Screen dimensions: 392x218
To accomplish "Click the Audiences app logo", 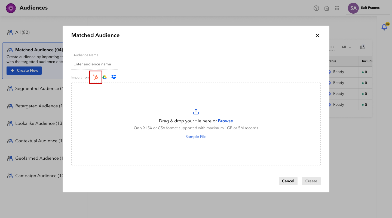I will [11, 8].
